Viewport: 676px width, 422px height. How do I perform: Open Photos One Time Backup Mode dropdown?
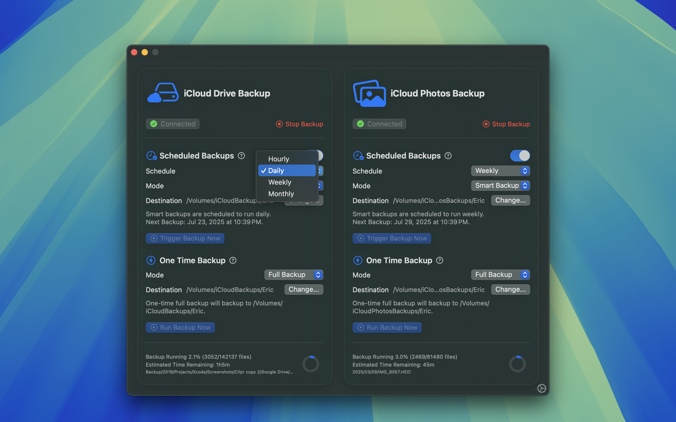pos(500,275)
